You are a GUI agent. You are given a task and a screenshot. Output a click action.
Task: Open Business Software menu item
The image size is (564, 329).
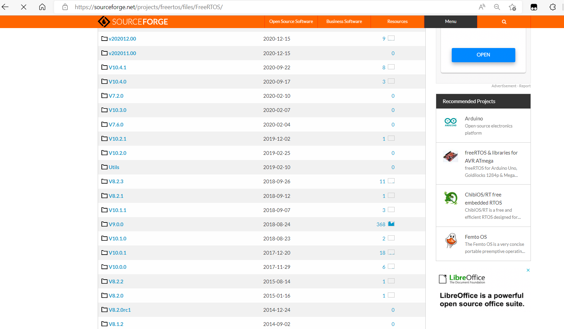[344, 22]
